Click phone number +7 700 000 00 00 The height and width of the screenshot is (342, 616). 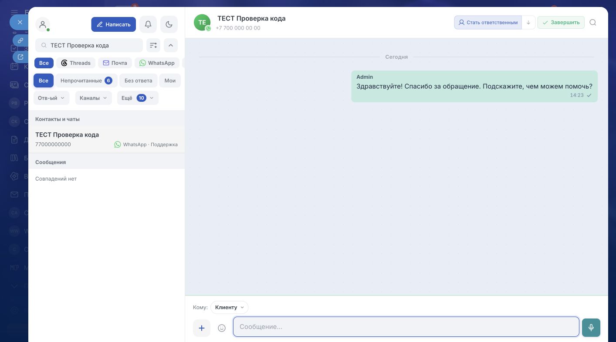[x=238, y=28]
